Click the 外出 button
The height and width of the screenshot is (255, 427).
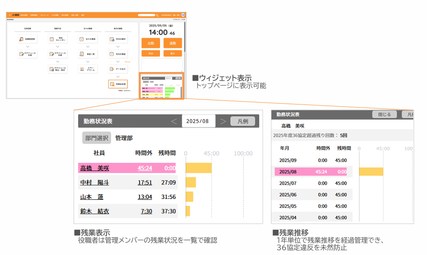pyautogui.click(x=150, y=53)
